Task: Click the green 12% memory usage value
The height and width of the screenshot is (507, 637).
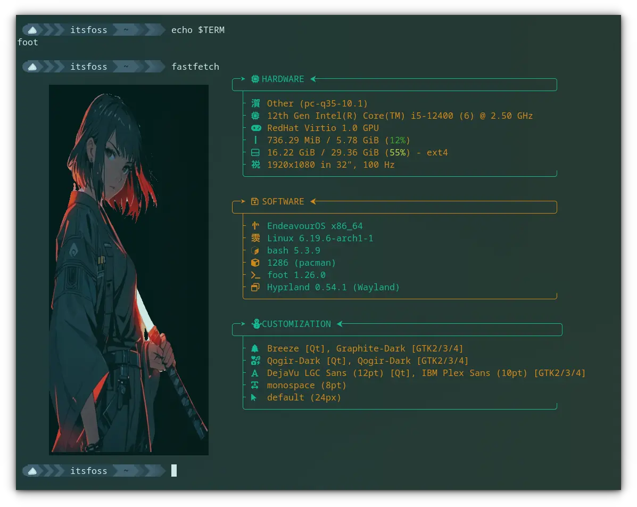Action: [x=397, y=140]
